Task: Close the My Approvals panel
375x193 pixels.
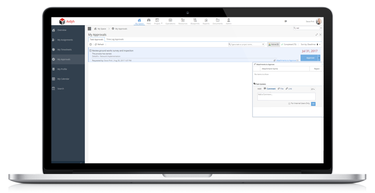Action: (320, 35)
